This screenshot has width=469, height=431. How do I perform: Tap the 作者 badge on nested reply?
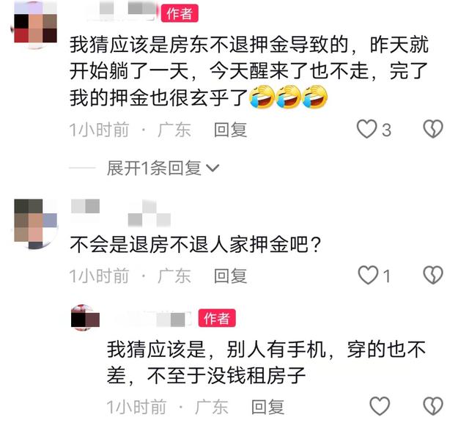click(217, 318)
